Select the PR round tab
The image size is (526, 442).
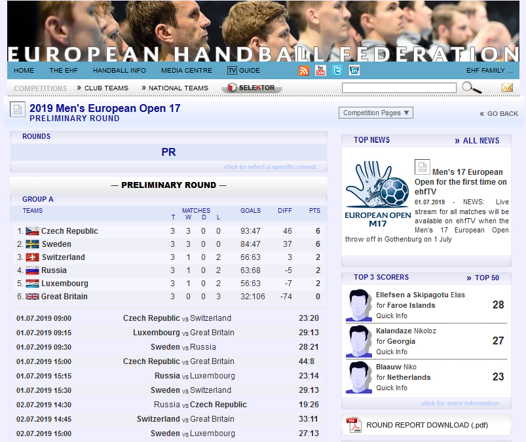168,152
